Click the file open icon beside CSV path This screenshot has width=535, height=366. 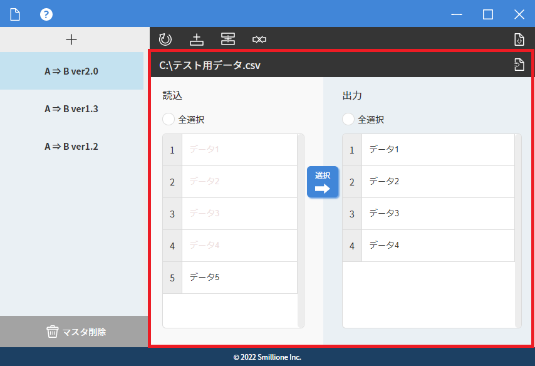[x=519, y=65]
